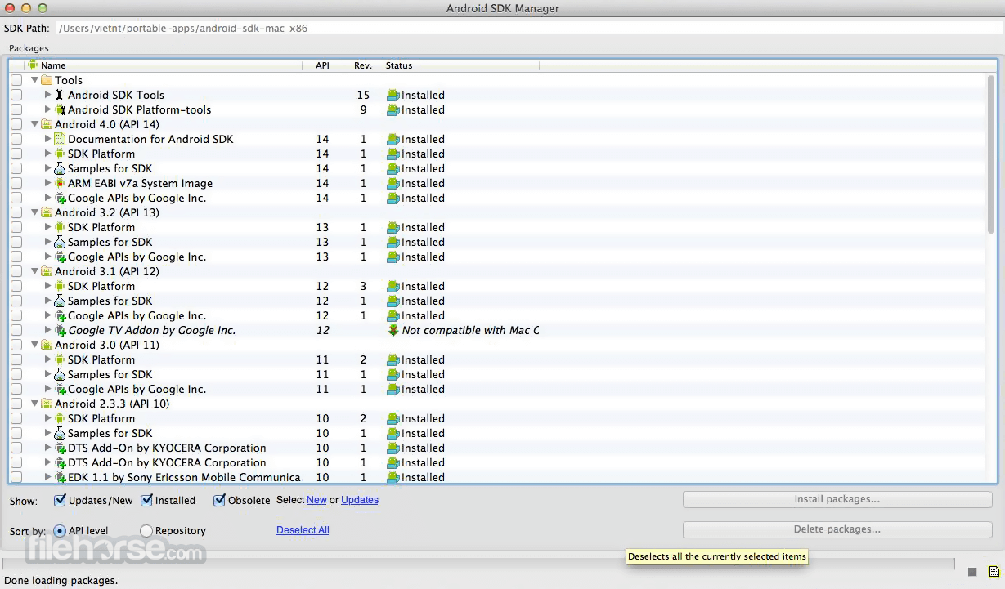The height and width of the screenshot is (589, 1005).
Task: Click the SDK Path field
Action: [x=528, y=28]
